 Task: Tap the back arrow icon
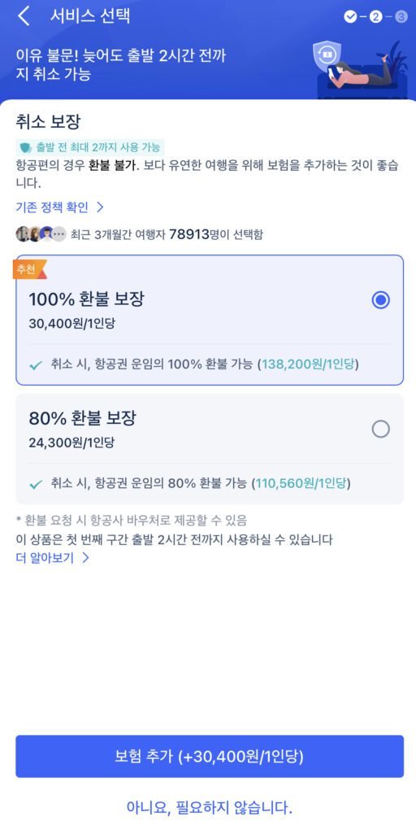[23, 16]
